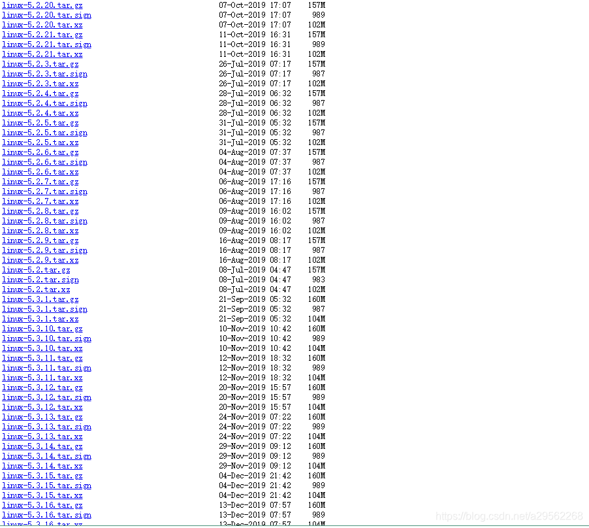Image resolution: width=589 pixels, height=528 pixels.
Task: Open the linux-5.2.20.tar.gz link
Action: tap(42, 5)
